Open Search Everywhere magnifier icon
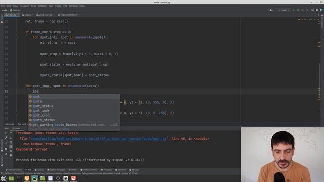324x182 pixels. point(312,10)
